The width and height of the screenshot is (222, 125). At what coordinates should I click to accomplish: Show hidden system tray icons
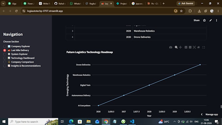coord(175,121)
